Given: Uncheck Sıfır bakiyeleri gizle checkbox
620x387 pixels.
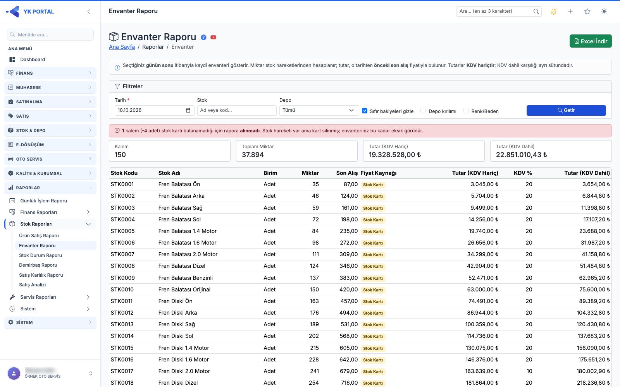Looking at the screenshot, I should (x=365, y=111).
